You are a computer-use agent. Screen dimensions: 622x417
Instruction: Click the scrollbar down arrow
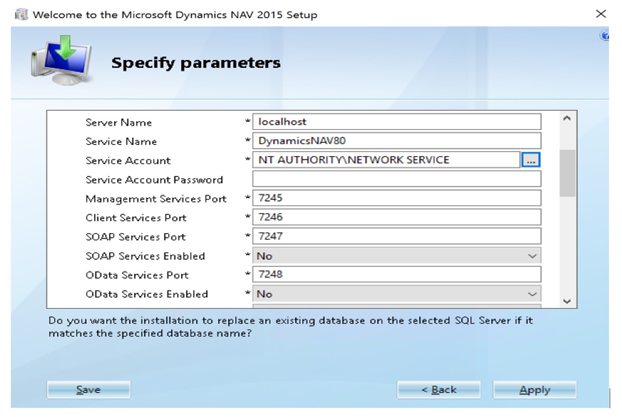pyautogui.click(x=567, y=301)
